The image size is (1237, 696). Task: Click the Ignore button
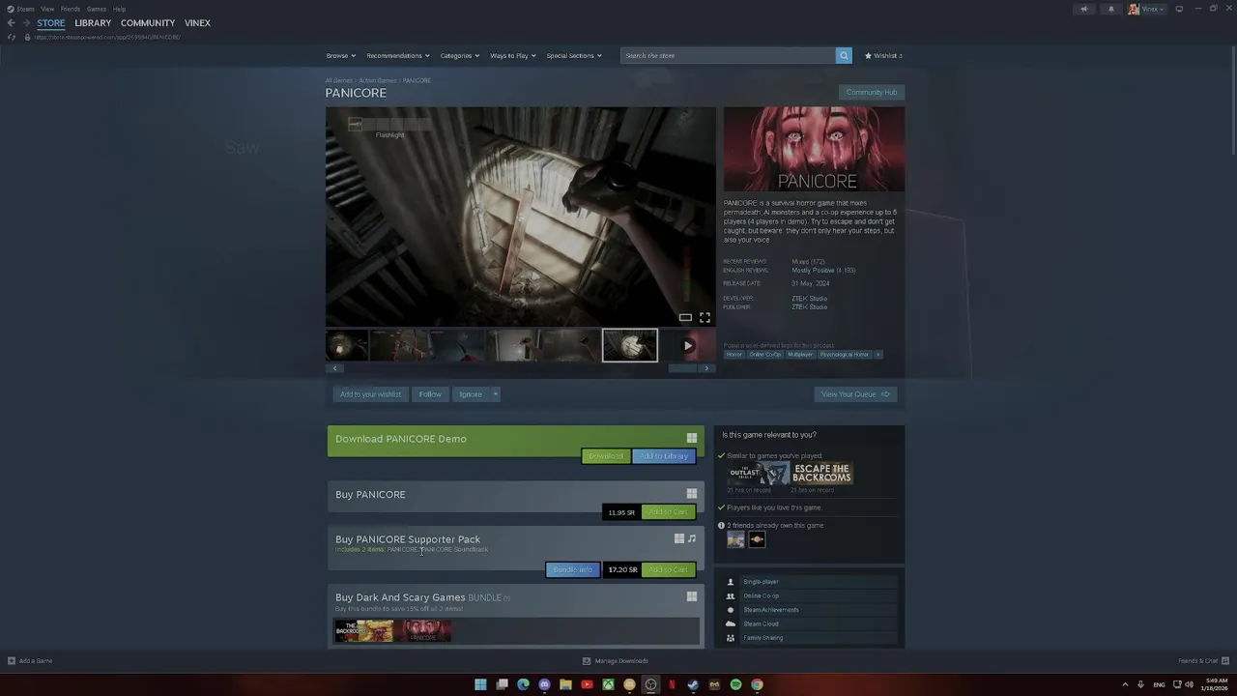(471, 394)
